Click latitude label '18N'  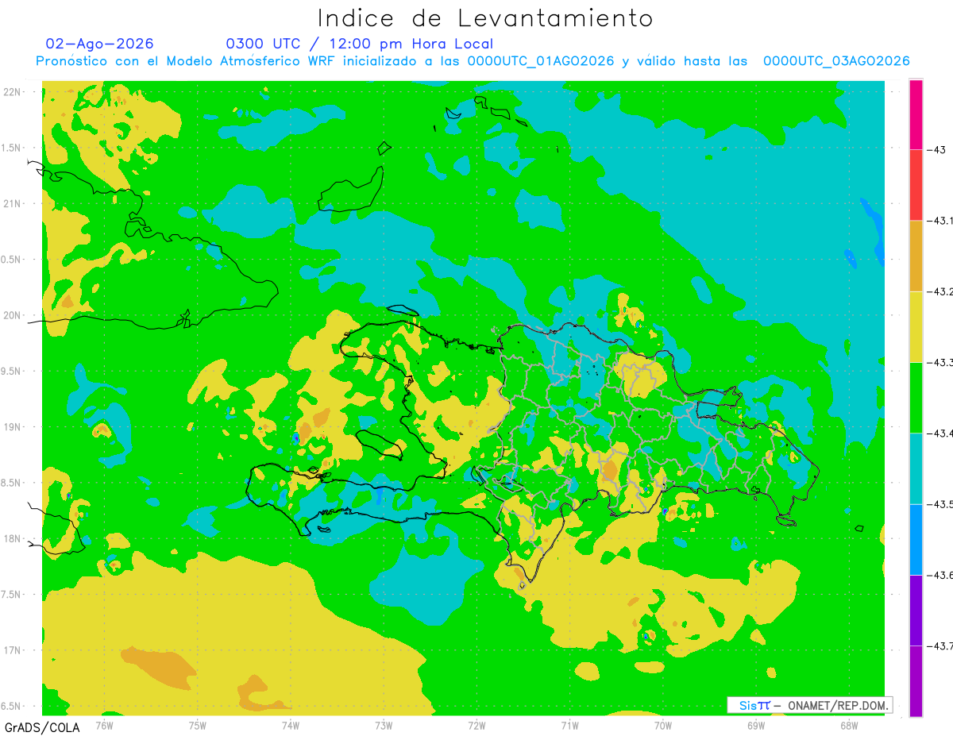click(14, 538)
